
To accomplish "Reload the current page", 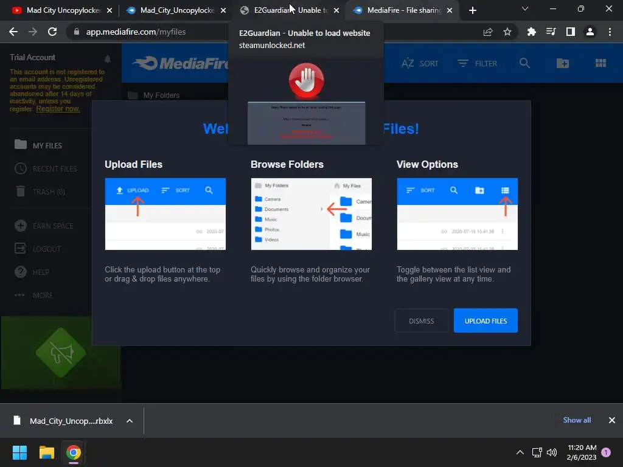I will tap(52, 32).
